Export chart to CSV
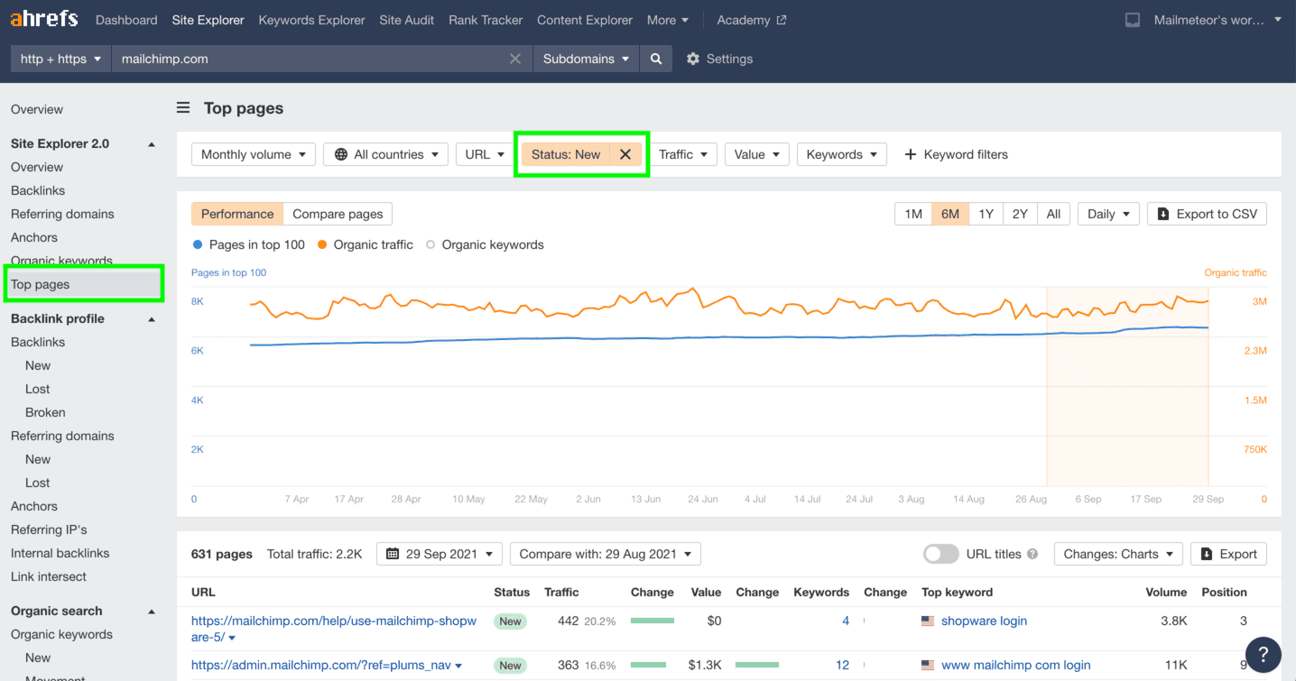Image resolution: width=1296 pixels, height=681 pixels. [x=1207, y=214]
